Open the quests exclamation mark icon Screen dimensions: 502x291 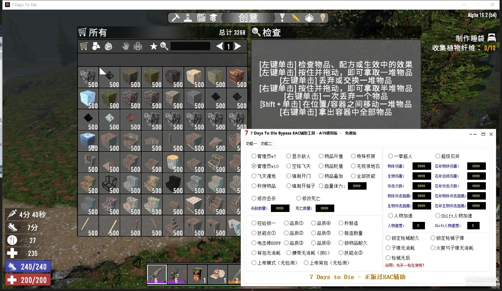pyautogui.click(x=282, y=18)
